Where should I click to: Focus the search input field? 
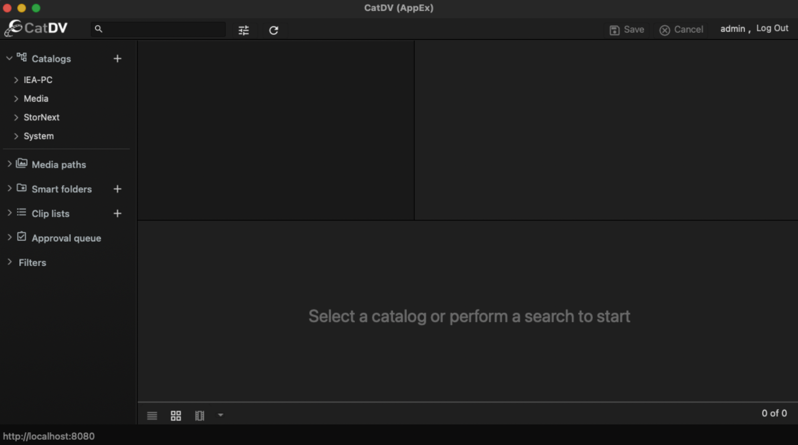(x=158, y=29)
